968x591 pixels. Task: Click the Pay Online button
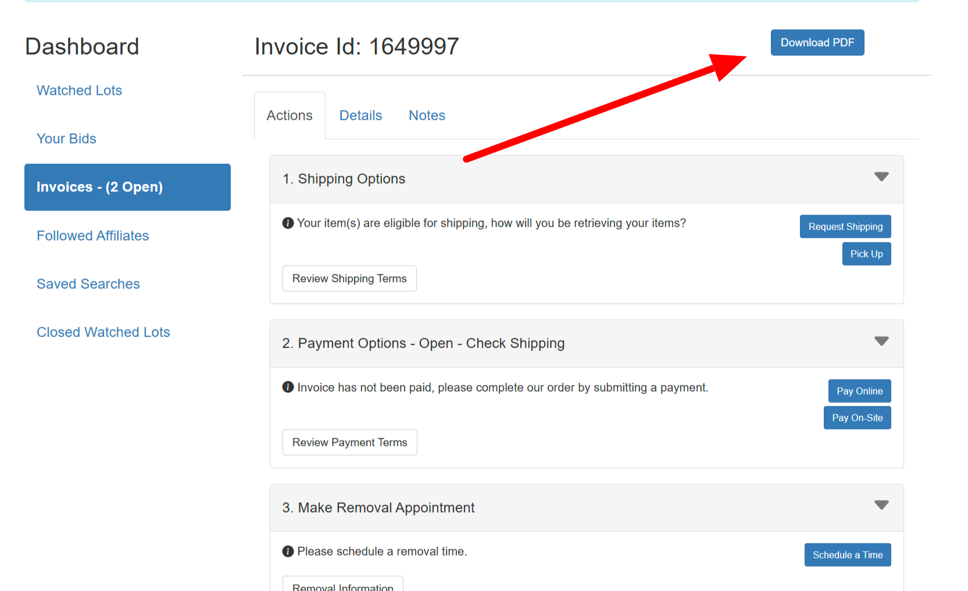pos(859,391)
